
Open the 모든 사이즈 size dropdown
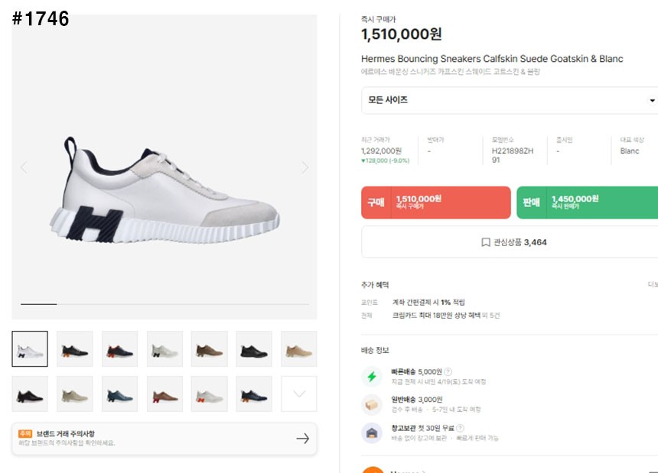(509, 100)
